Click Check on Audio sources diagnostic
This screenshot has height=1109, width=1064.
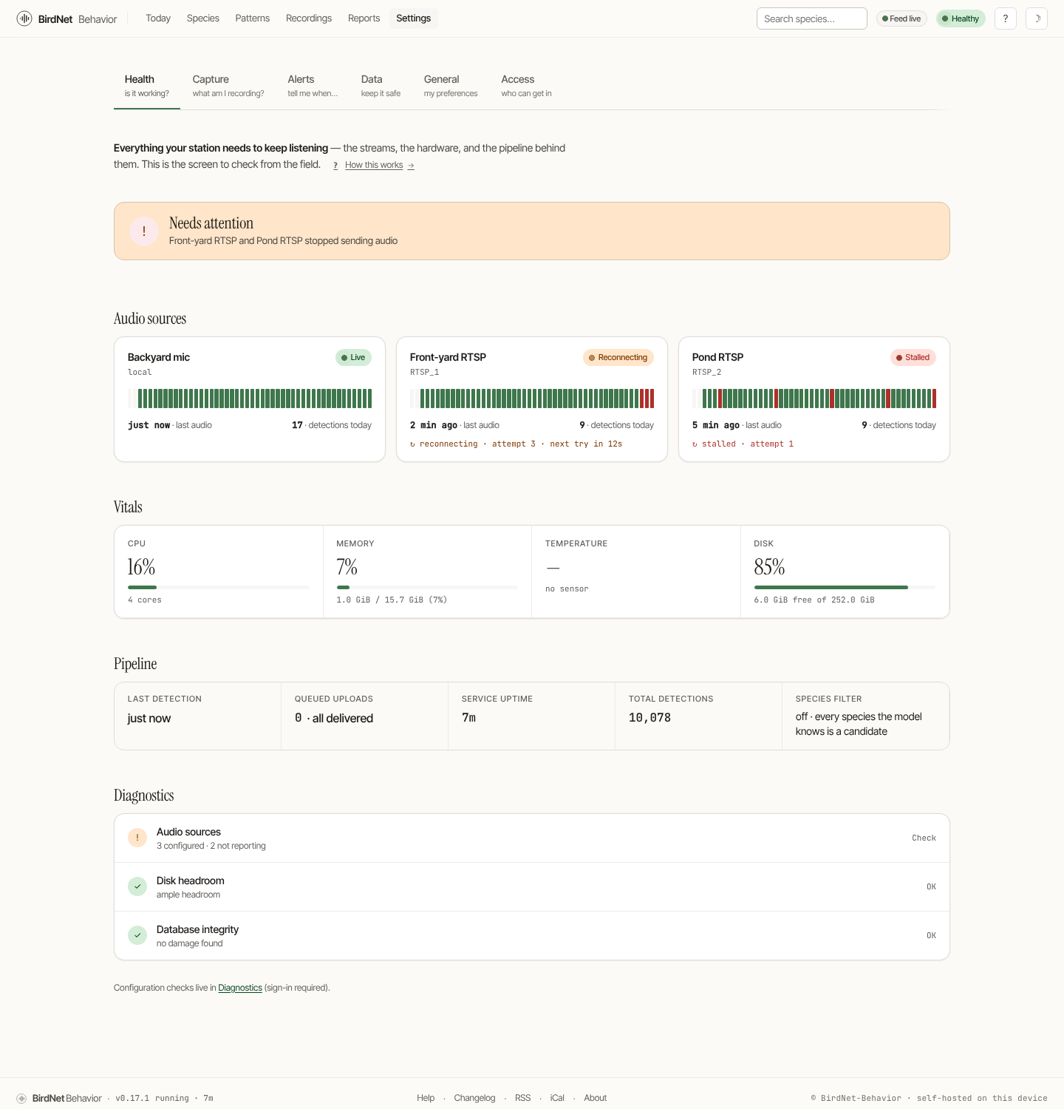click(924, 838)
